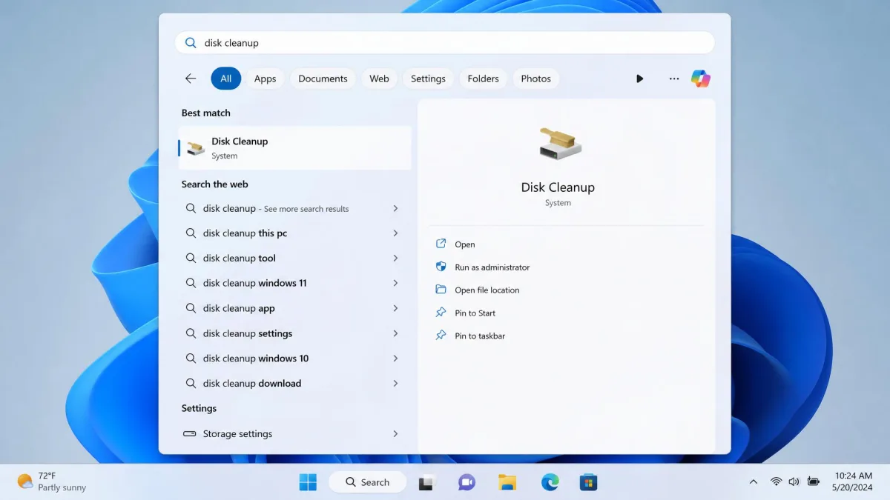Select 'disk cleanup settings' suggestion text

pyautogui.click(x=248, y=333)
